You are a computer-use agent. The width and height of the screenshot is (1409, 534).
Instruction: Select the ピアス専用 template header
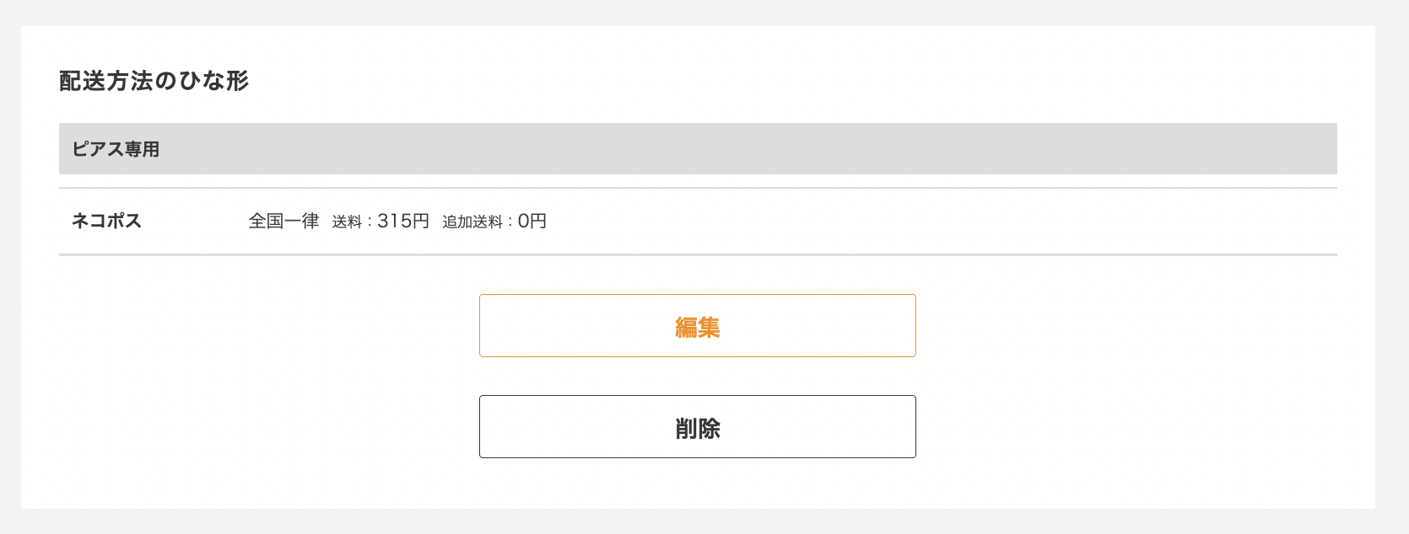pyautogui.click(x=117, y=149)
